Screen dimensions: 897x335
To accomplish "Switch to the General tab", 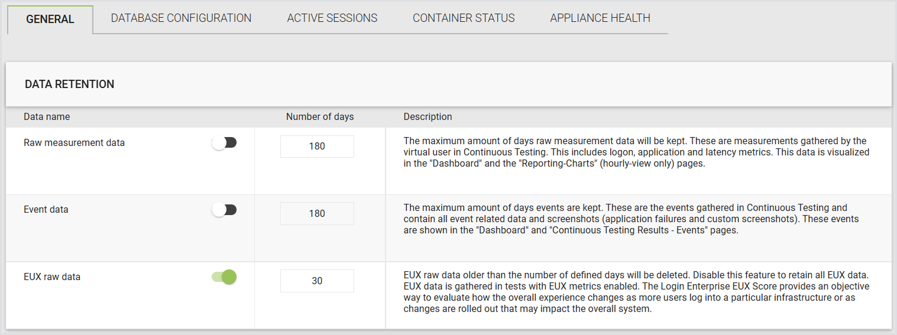I will point(50,19).
